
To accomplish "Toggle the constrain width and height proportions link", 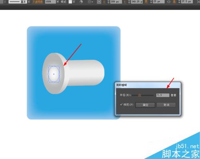I will (168, 2).
